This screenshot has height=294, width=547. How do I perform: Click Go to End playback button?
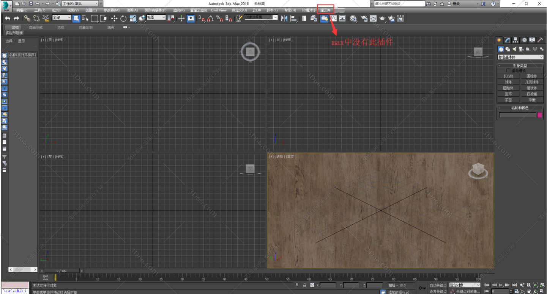(514, 285)
